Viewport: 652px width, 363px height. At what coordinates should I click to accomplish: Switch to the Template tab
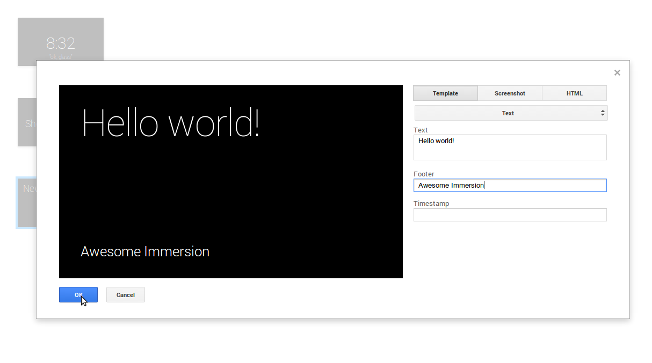(x=445, y=93)
